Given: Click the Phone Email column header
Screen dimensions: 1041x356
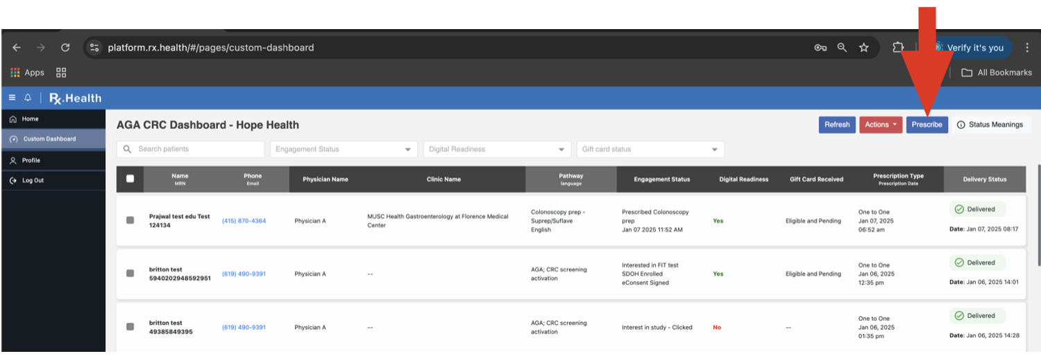Looking at the screenshot, I should 253,179.
